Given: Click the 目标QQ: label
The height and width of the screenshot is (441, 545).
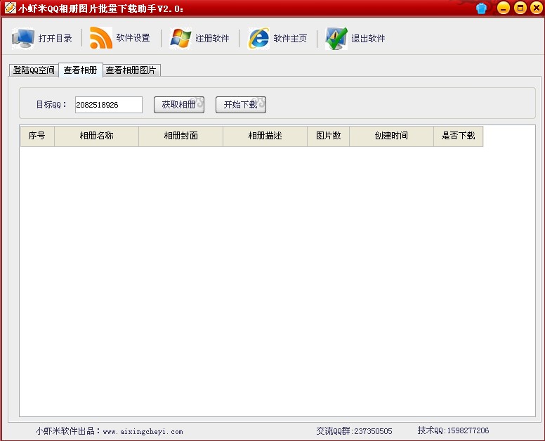Looking at the screenshot, I should click(51, 104).
